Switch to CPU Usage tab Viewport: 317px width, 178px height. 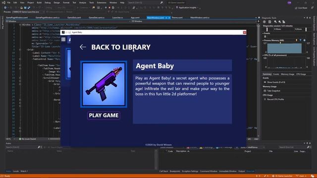point(301,74)
